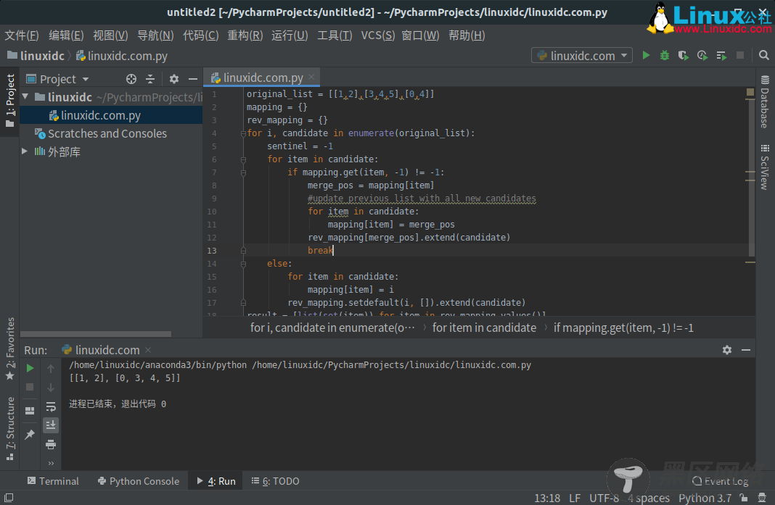The width and height of the screenshot is (775, 505).
Task: Open the Terminal tab
Action: 53,481
